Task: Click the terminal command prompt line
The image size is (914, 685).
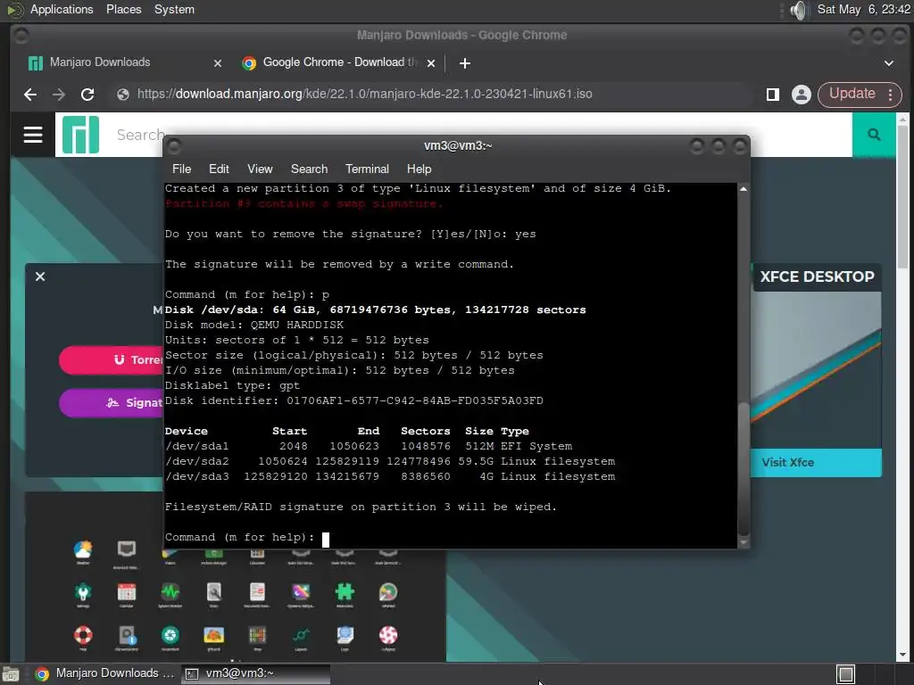Action: [x=247, y=538]
